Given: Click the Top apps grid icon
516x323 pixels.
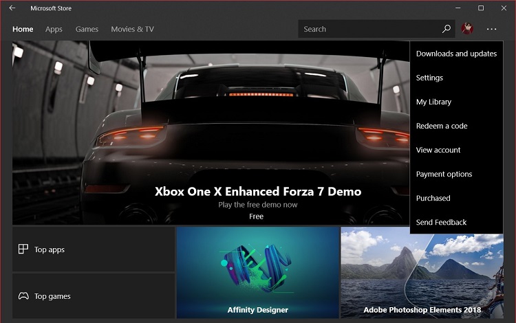Looking at the screenshot, I should tap(23, 249).
